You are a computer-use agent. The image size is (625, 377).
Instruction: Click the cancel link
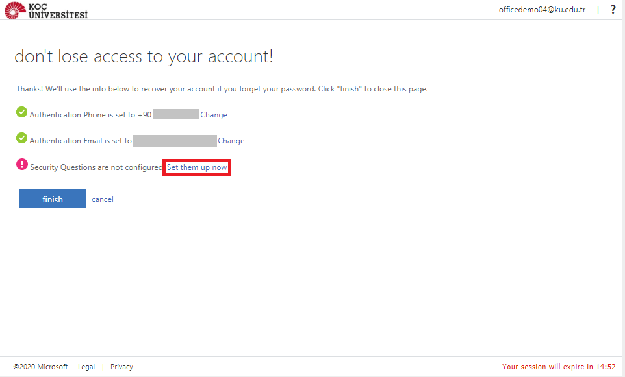[x=103, y=199]
